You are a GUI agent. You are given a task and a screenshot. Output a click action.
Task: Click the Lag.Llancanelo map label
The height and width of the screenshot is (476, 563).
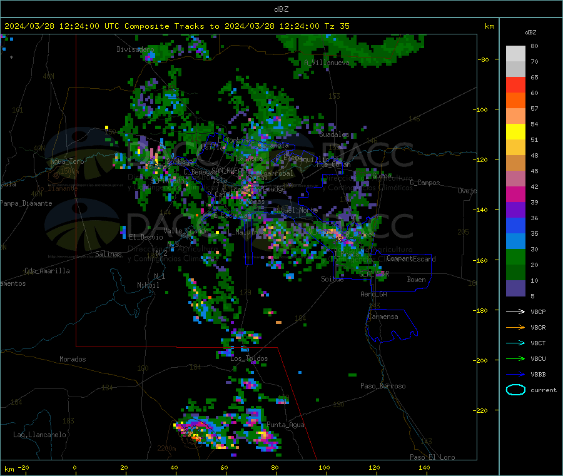(39, 435)
